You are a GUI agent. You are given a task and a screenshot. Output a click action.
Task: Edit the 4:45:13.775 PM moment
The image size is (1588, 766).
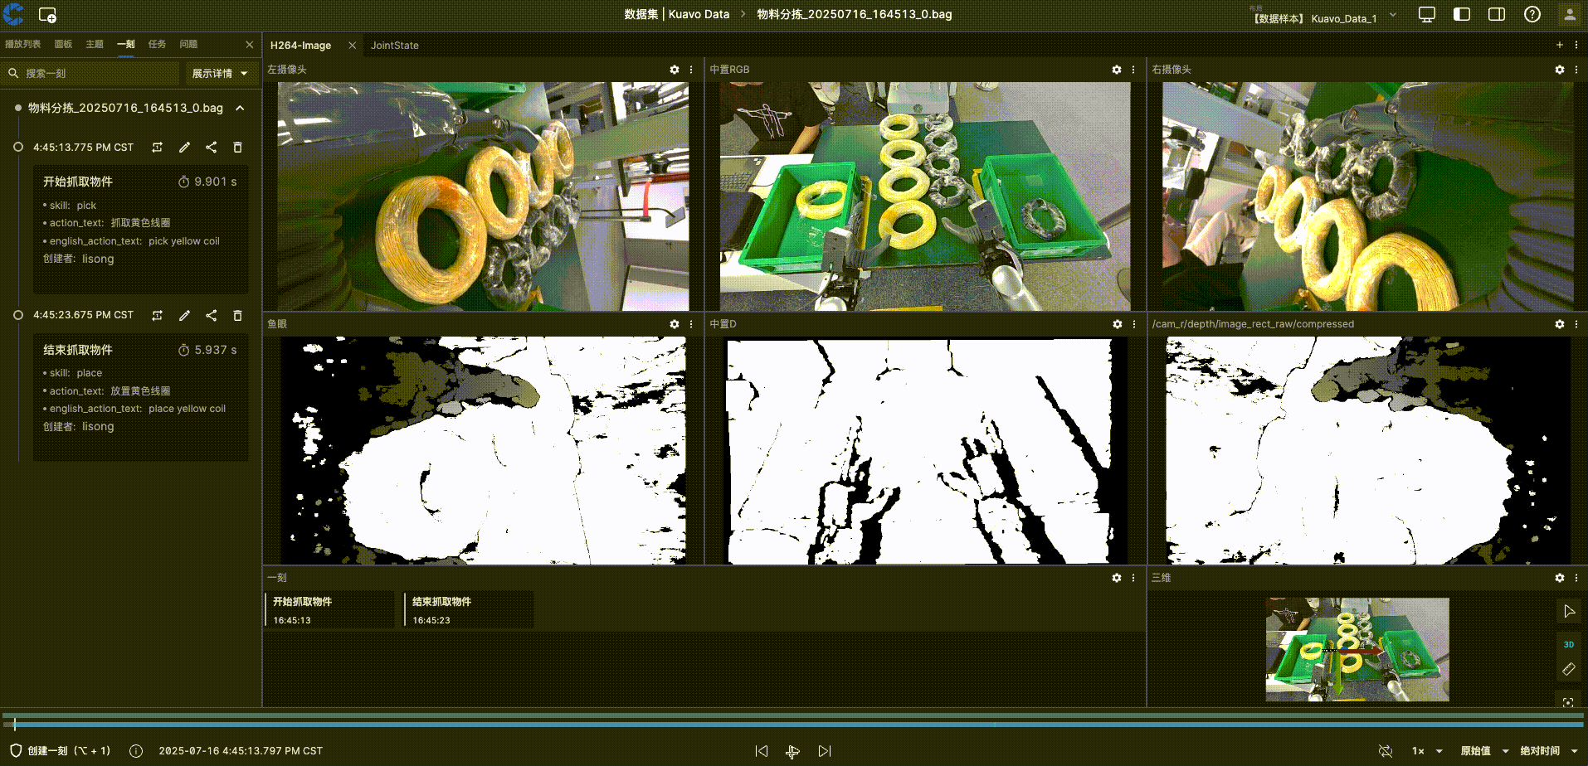tap(184, 148)
